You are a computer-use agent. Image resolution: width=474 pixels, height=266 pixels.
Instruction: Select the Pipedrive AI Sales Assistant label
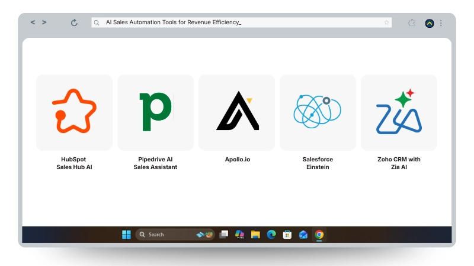pos(155,163)
